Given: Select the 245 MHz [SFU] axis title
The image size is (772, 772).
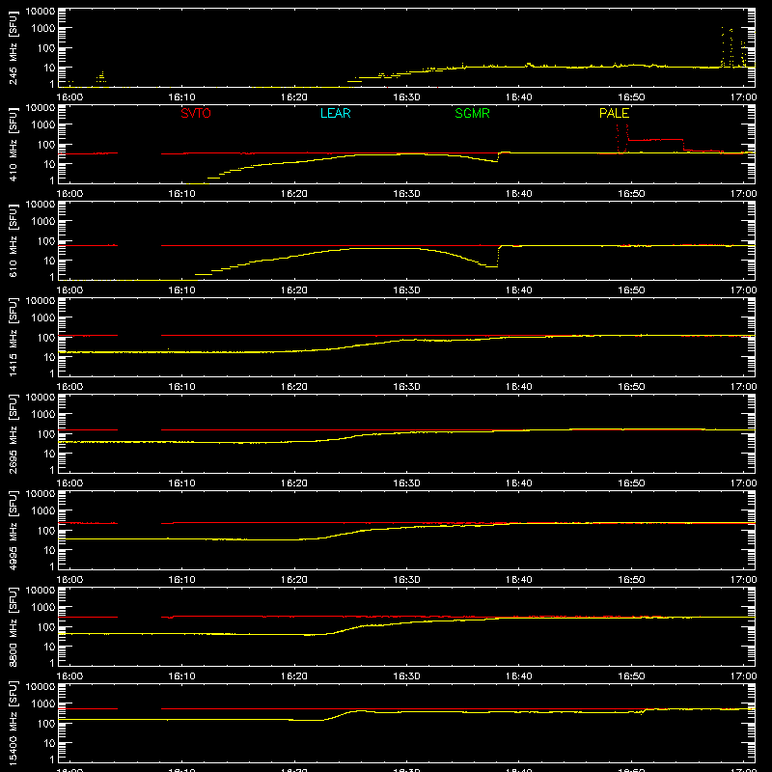Looking at the screenshot, I should coord(13,47).
